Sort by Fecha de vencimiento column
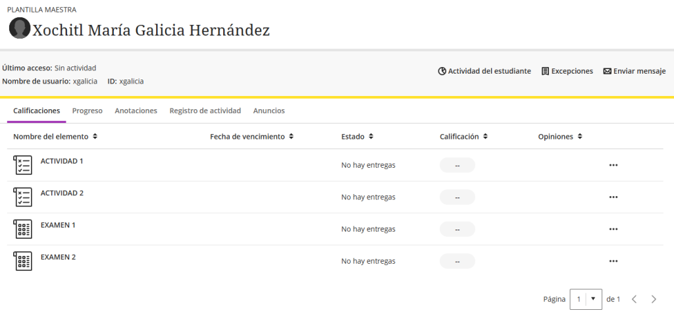 [x=252, y=137]
